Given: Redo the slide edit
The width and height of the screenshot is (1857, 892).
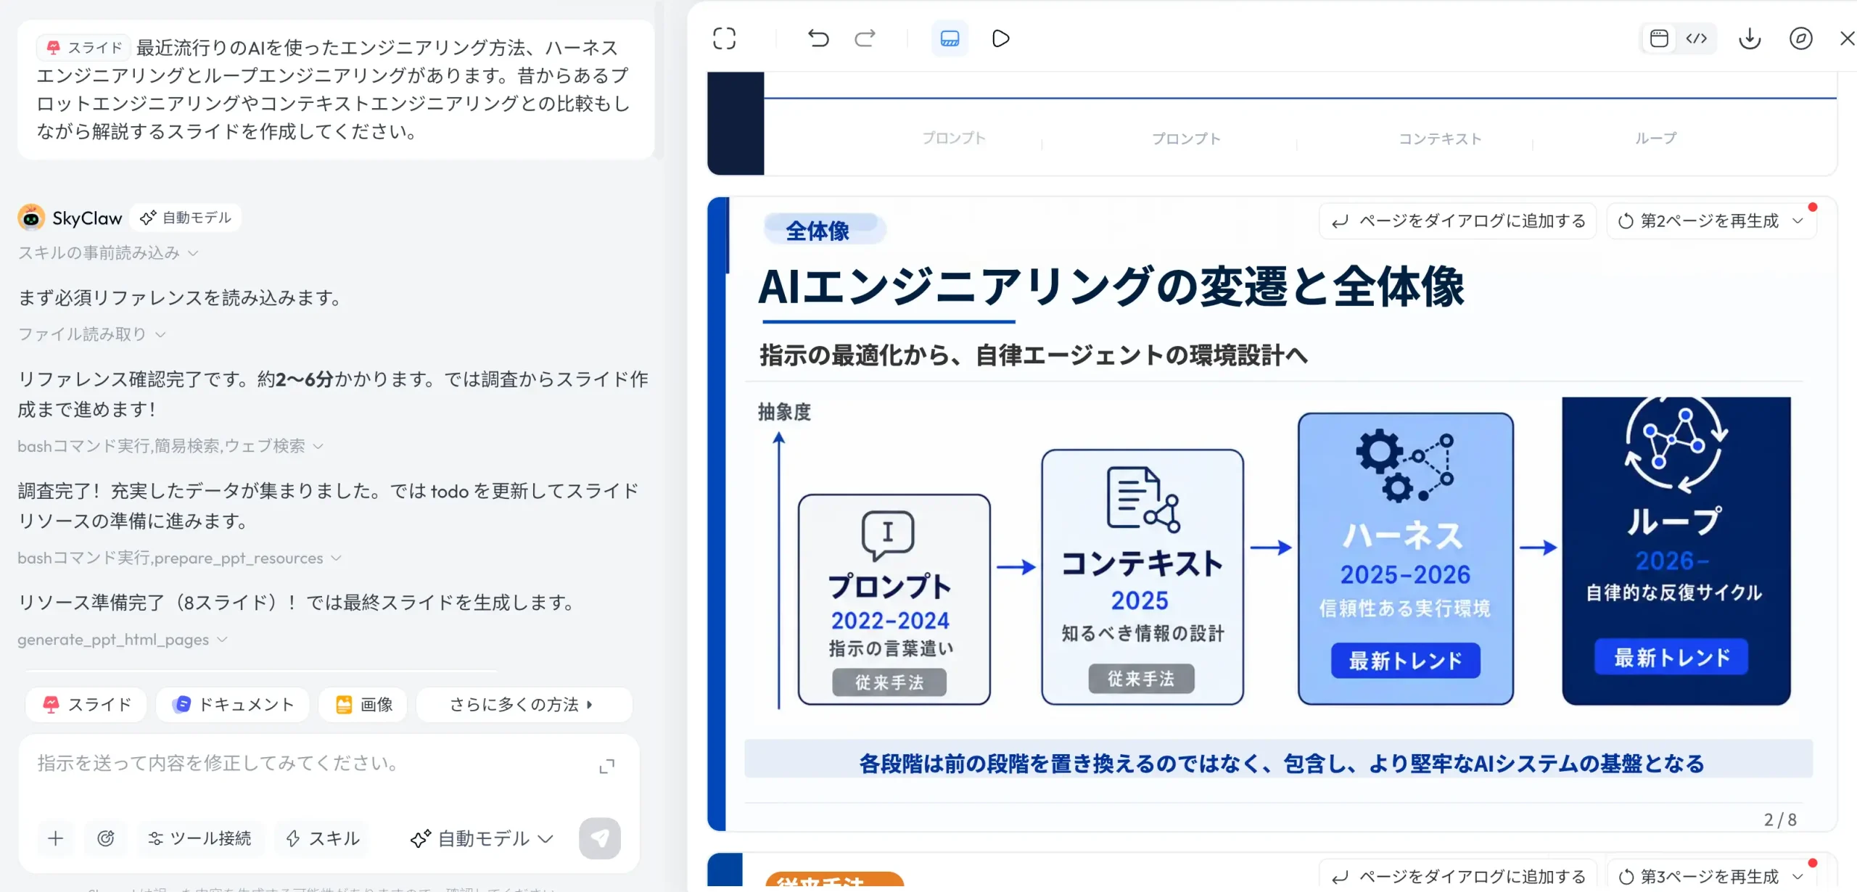Looking at the screenshot, I should coord(865,38).
